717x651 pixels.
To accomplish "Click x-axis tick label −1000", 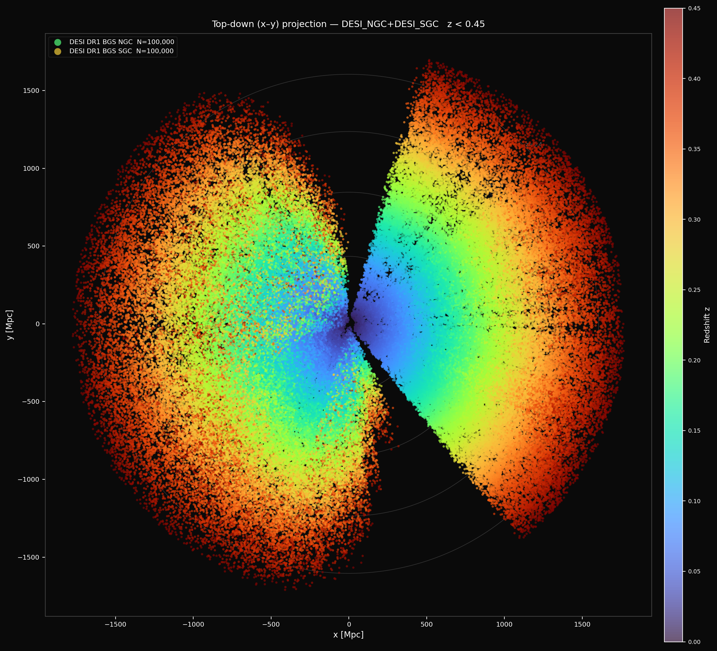I will [193, 624].
